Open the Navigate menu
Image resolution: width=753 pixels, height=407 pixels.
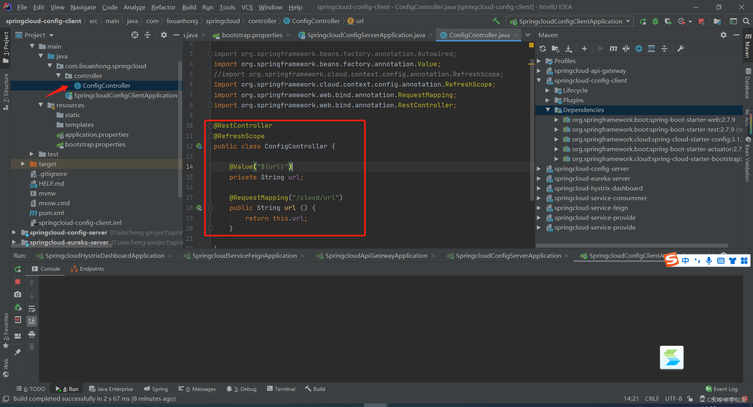83,7
